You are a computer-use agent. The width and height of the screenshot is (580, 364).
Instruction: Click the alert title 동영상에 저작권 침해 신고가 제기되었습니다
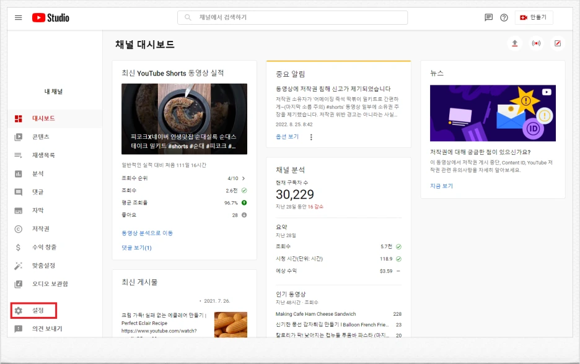(333, 89)
